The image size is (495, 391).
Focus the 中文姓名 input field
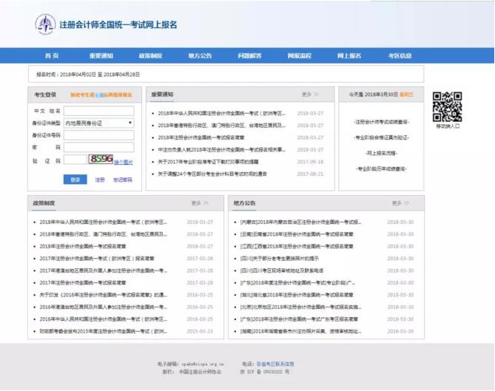pos(98,111)
